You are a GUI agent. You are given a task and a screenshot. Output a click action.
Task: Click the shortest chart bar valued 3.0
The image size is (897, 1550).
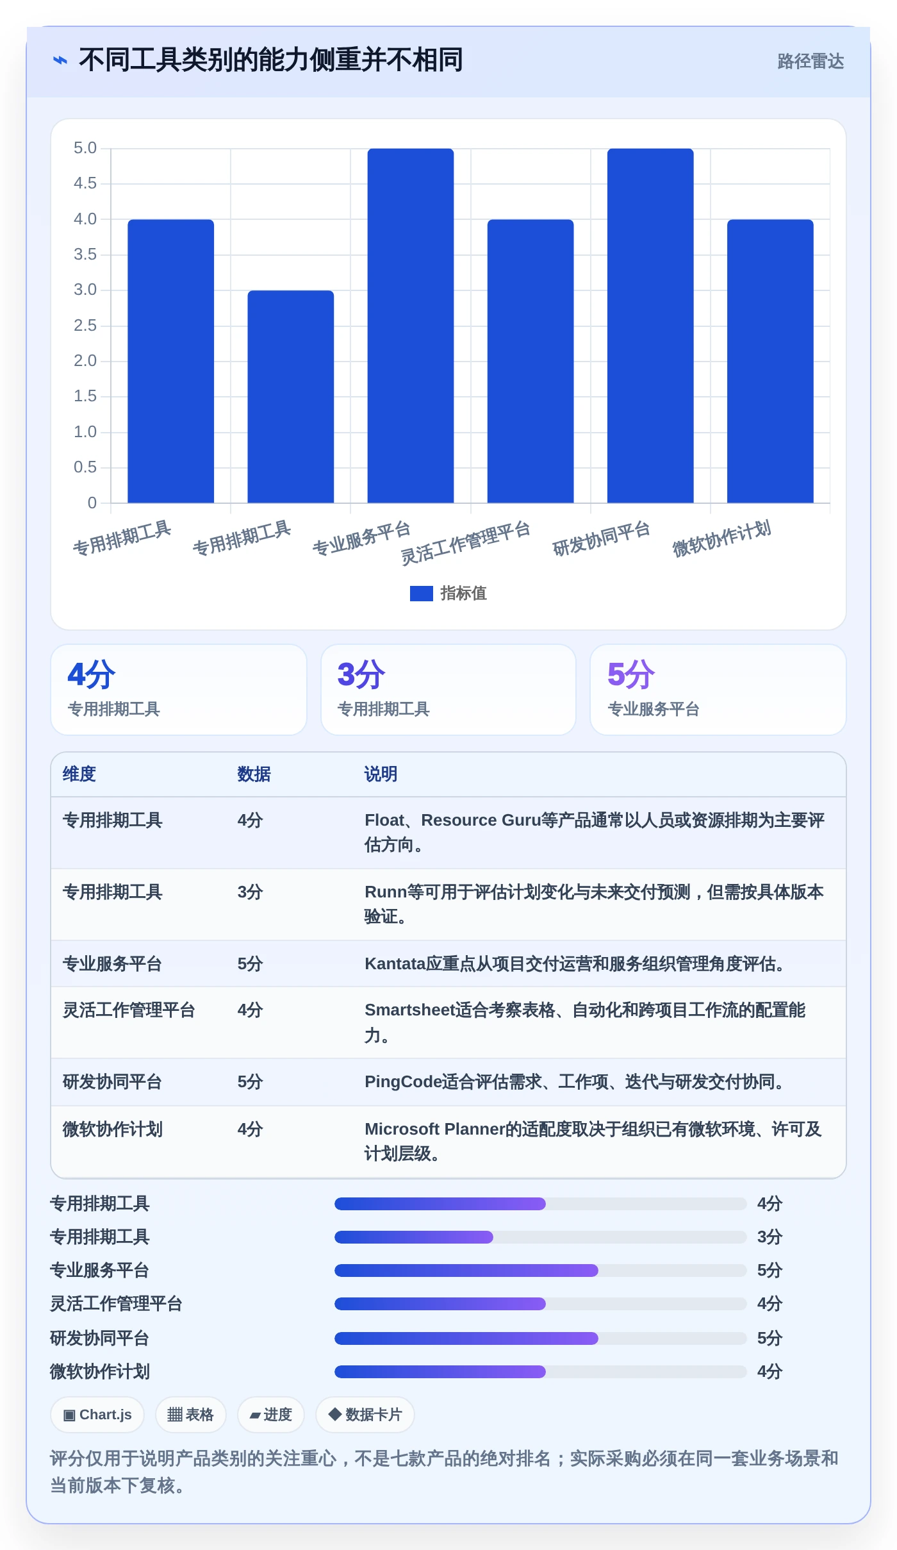pyautogui.click(x=291, y=396)
